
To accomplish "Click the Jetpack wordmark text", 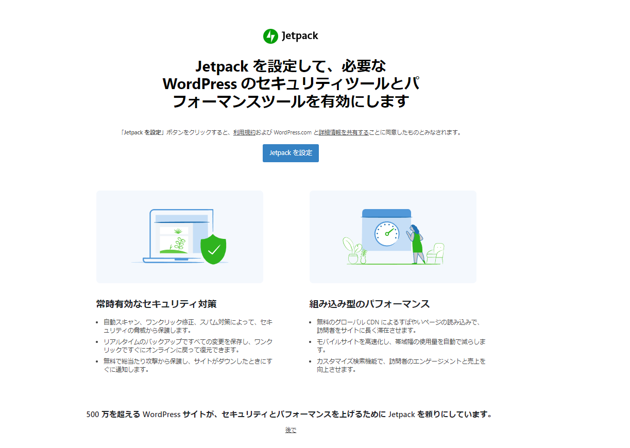I will point(300,36).
